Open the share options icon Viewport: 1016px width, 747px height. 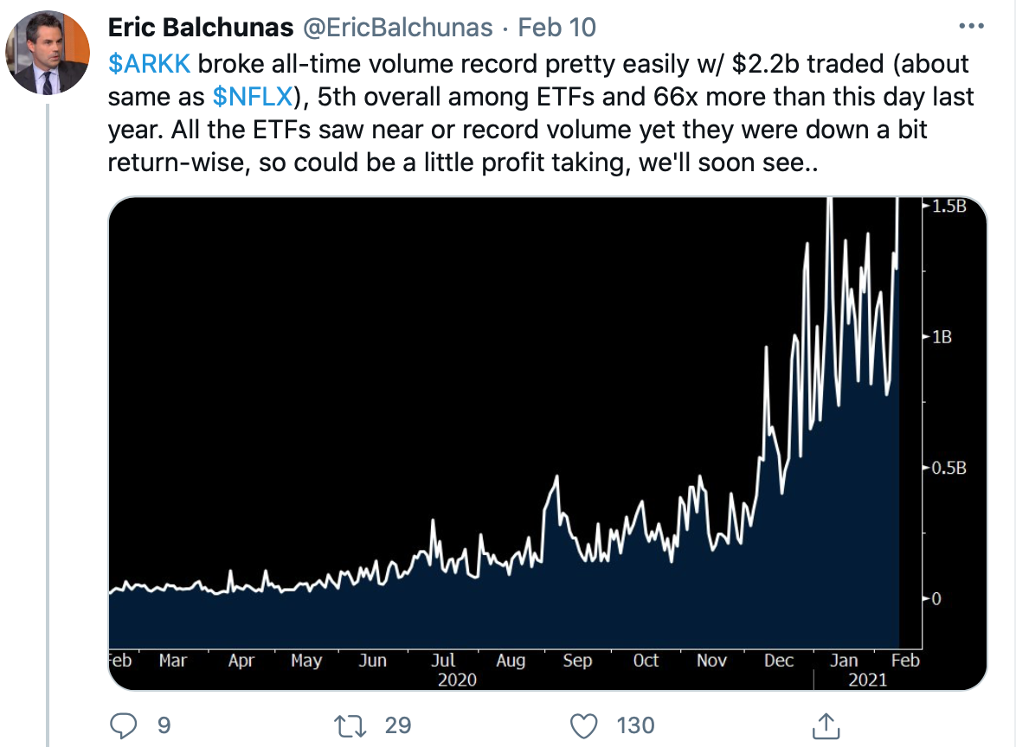(x=826, y=725)
